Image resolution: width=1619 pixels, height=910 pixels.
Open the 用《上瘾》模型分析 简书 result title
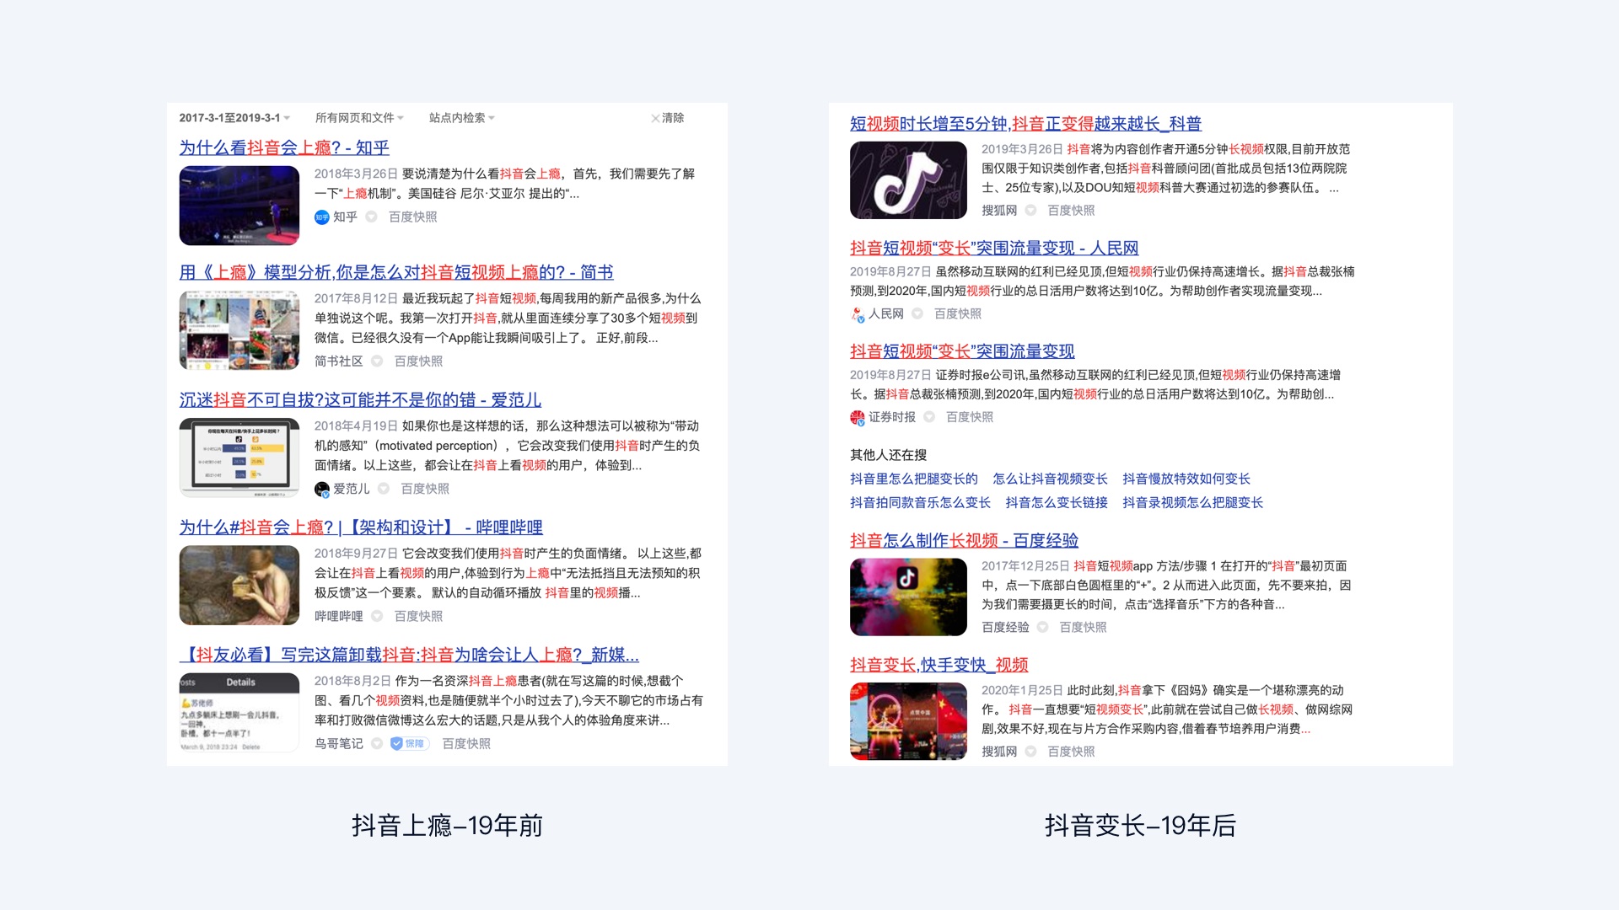pos(396,272)
